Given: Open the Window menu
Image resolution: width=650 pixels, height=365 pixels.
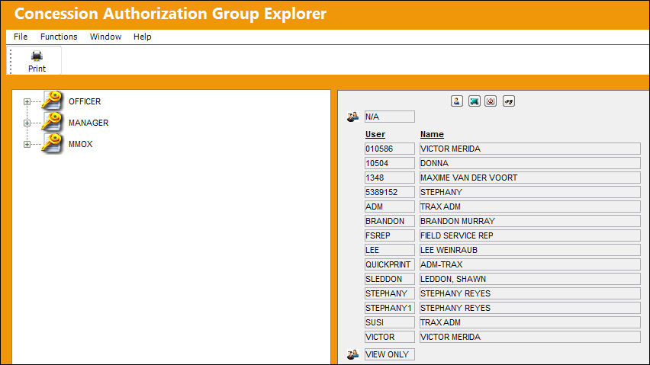Looking at the screenshot, I should tap(106, 37).
